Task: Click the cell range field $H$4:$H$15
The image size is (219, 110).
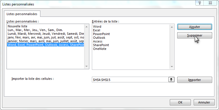Action: pos(130,80)
